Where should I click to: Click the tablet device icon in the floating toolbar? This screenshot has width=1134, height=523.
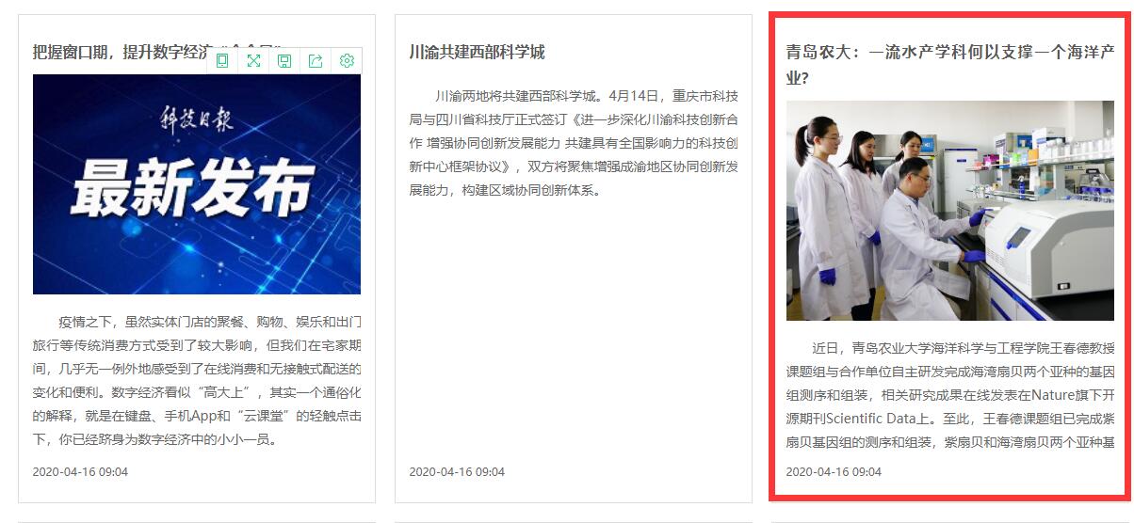click(x=222, y=61)
